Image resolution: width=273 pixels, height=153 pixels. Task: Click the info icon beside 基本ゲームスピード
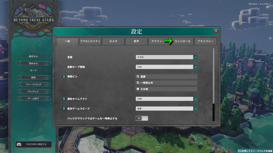click(64, 109)
